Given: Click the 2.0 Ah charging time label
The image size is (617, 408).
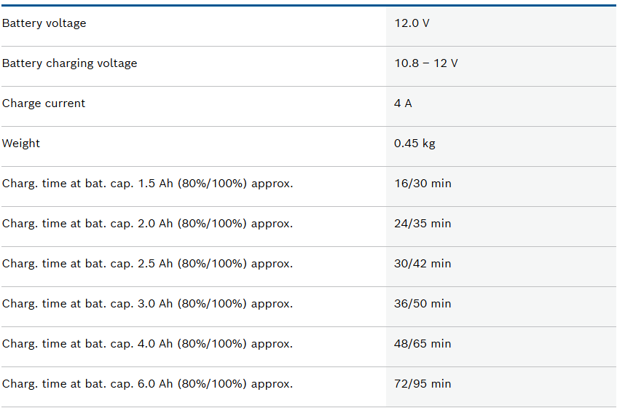Looking at the screenshot, I should (x=147, y=224).
